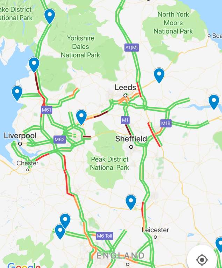Select the pin west of Leicester
The height and width of the screenshot is (268, 222).
(x=131, y=202)
